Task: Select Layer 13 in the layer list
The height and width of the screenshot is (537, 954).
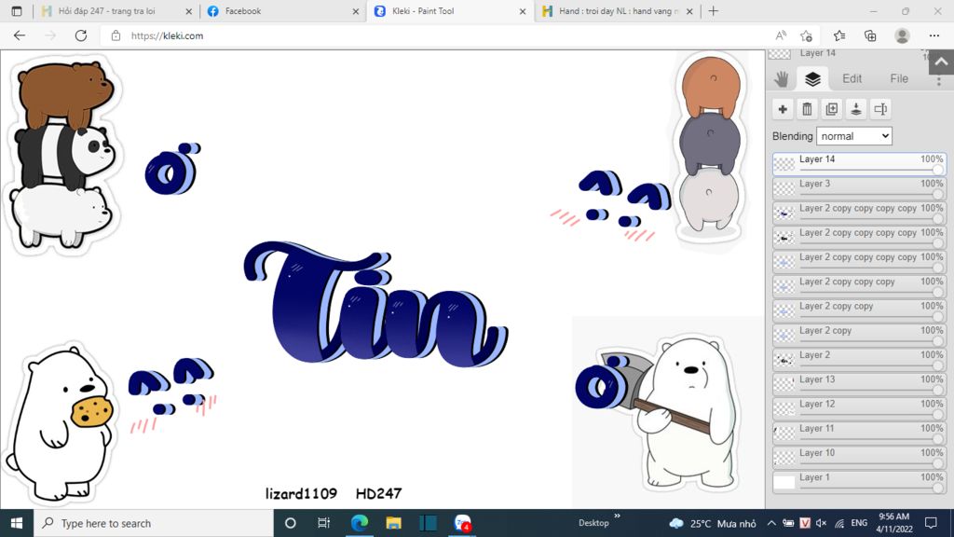Action: [859, 384]
